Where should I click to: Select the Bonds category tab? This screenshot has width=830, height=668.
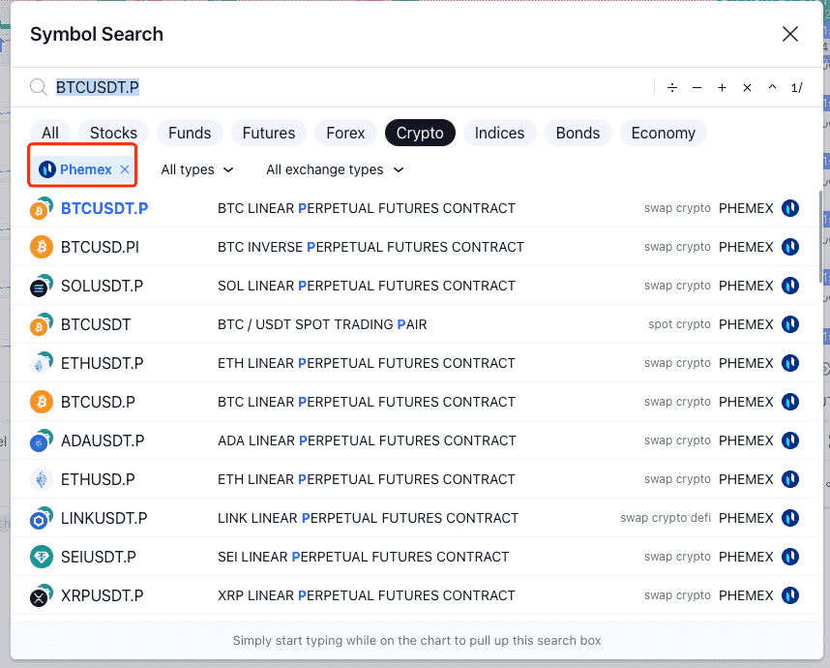pos(578,133)
